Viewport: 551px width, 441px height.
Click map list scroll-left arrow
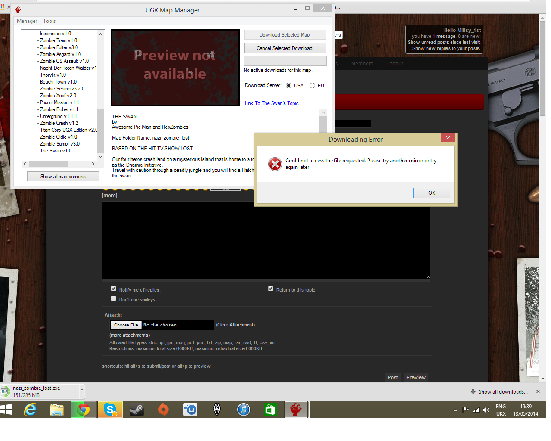click(x=25, y=164)
